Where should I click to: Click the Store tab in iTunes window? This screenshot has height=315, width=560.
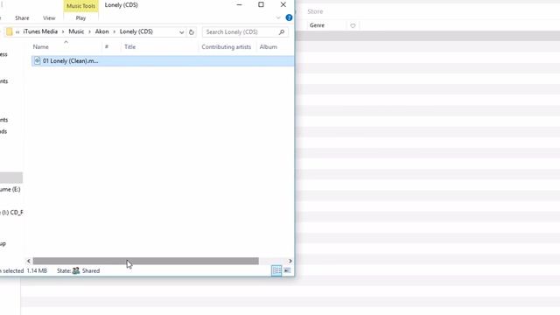pyautogui.click(x=315, y=11)
